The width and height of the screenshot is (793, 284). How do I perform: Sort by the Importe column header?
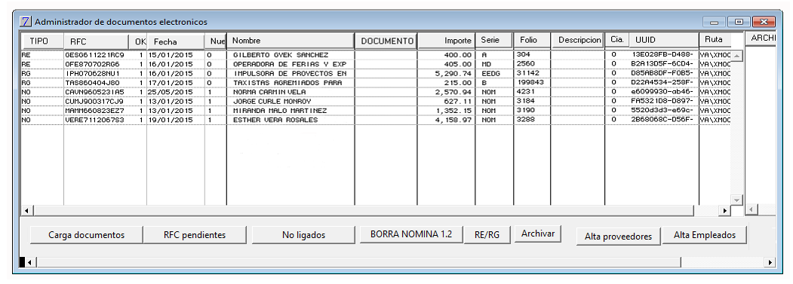coord(446,41)
